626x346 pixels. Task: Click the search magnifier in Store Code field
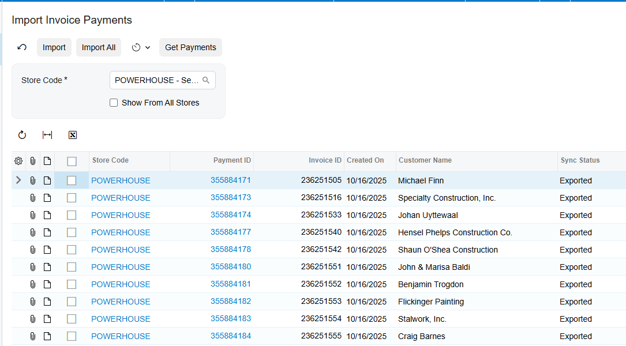(x=206, y=80)
